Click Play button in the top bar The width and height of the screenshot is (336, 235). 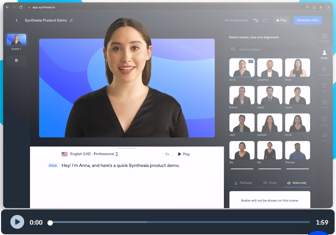pos(281,20)
